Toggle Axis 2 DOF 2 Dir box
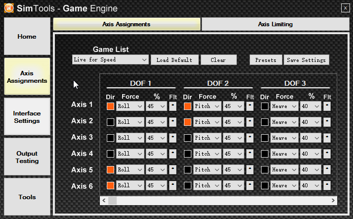Image resolution: width=353 pixels, height=219 pixels. 187,122
